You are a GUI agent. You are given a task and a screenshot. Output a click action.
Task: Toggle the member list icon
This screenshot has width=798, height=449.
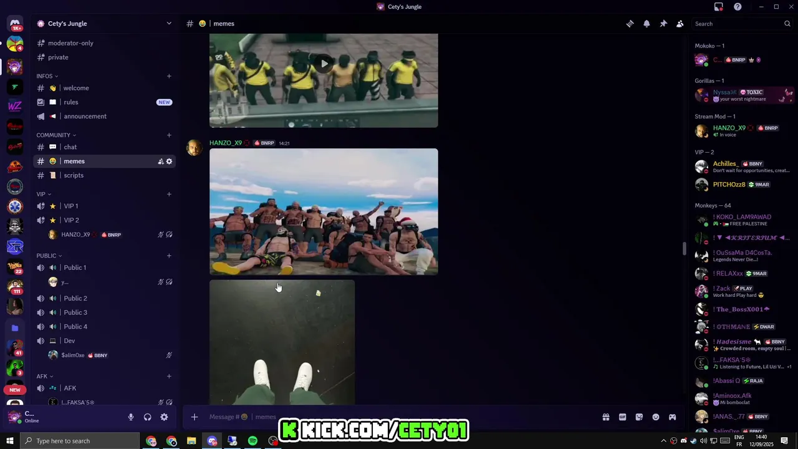click(x=680, y=24)
